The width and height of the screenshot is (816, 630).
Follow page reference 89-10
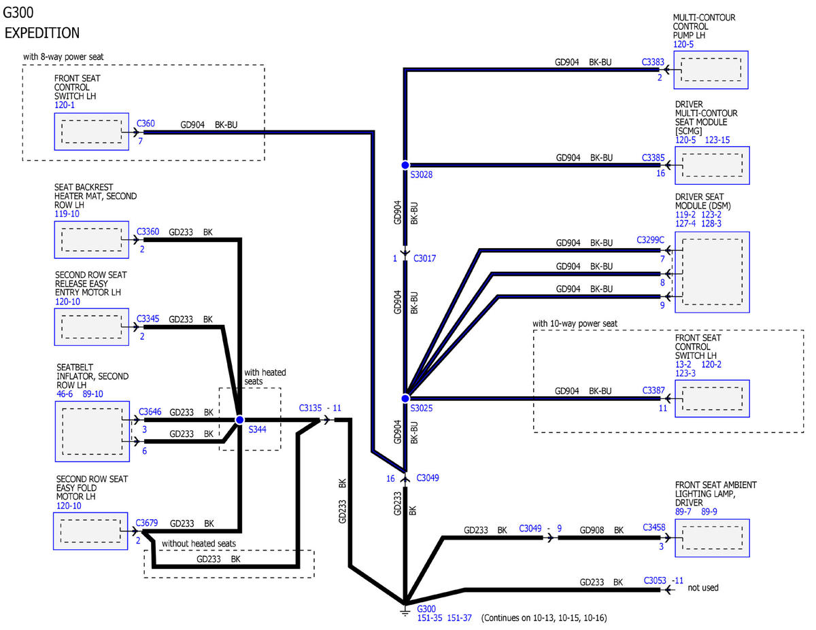(x=92, y=393)
